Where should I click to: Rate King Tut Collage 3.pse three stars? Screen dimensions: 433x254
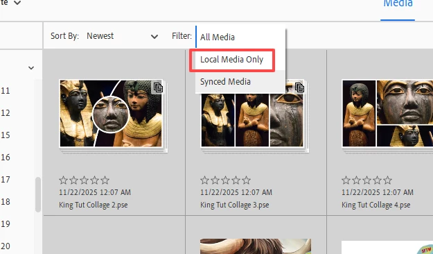pos(225,180)
